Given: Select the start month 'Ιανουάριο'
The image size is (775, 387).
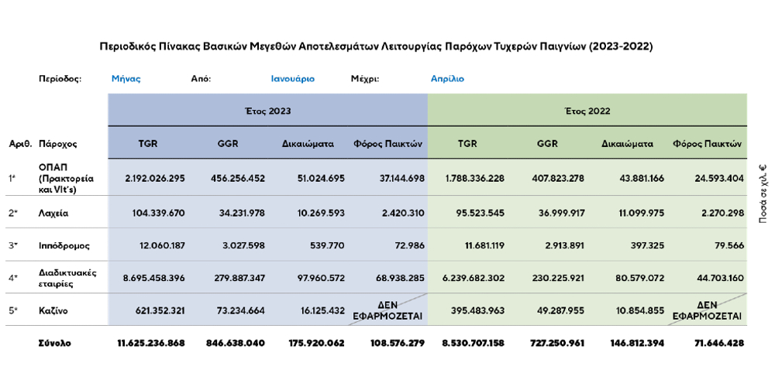Looking at the screenshot, I should 293,79.
